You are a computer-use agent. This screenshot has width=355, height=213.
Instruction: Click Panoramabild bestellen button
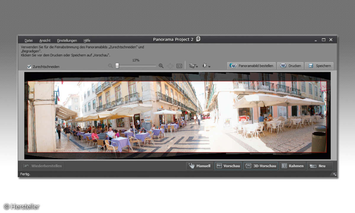tap(251, 66)
